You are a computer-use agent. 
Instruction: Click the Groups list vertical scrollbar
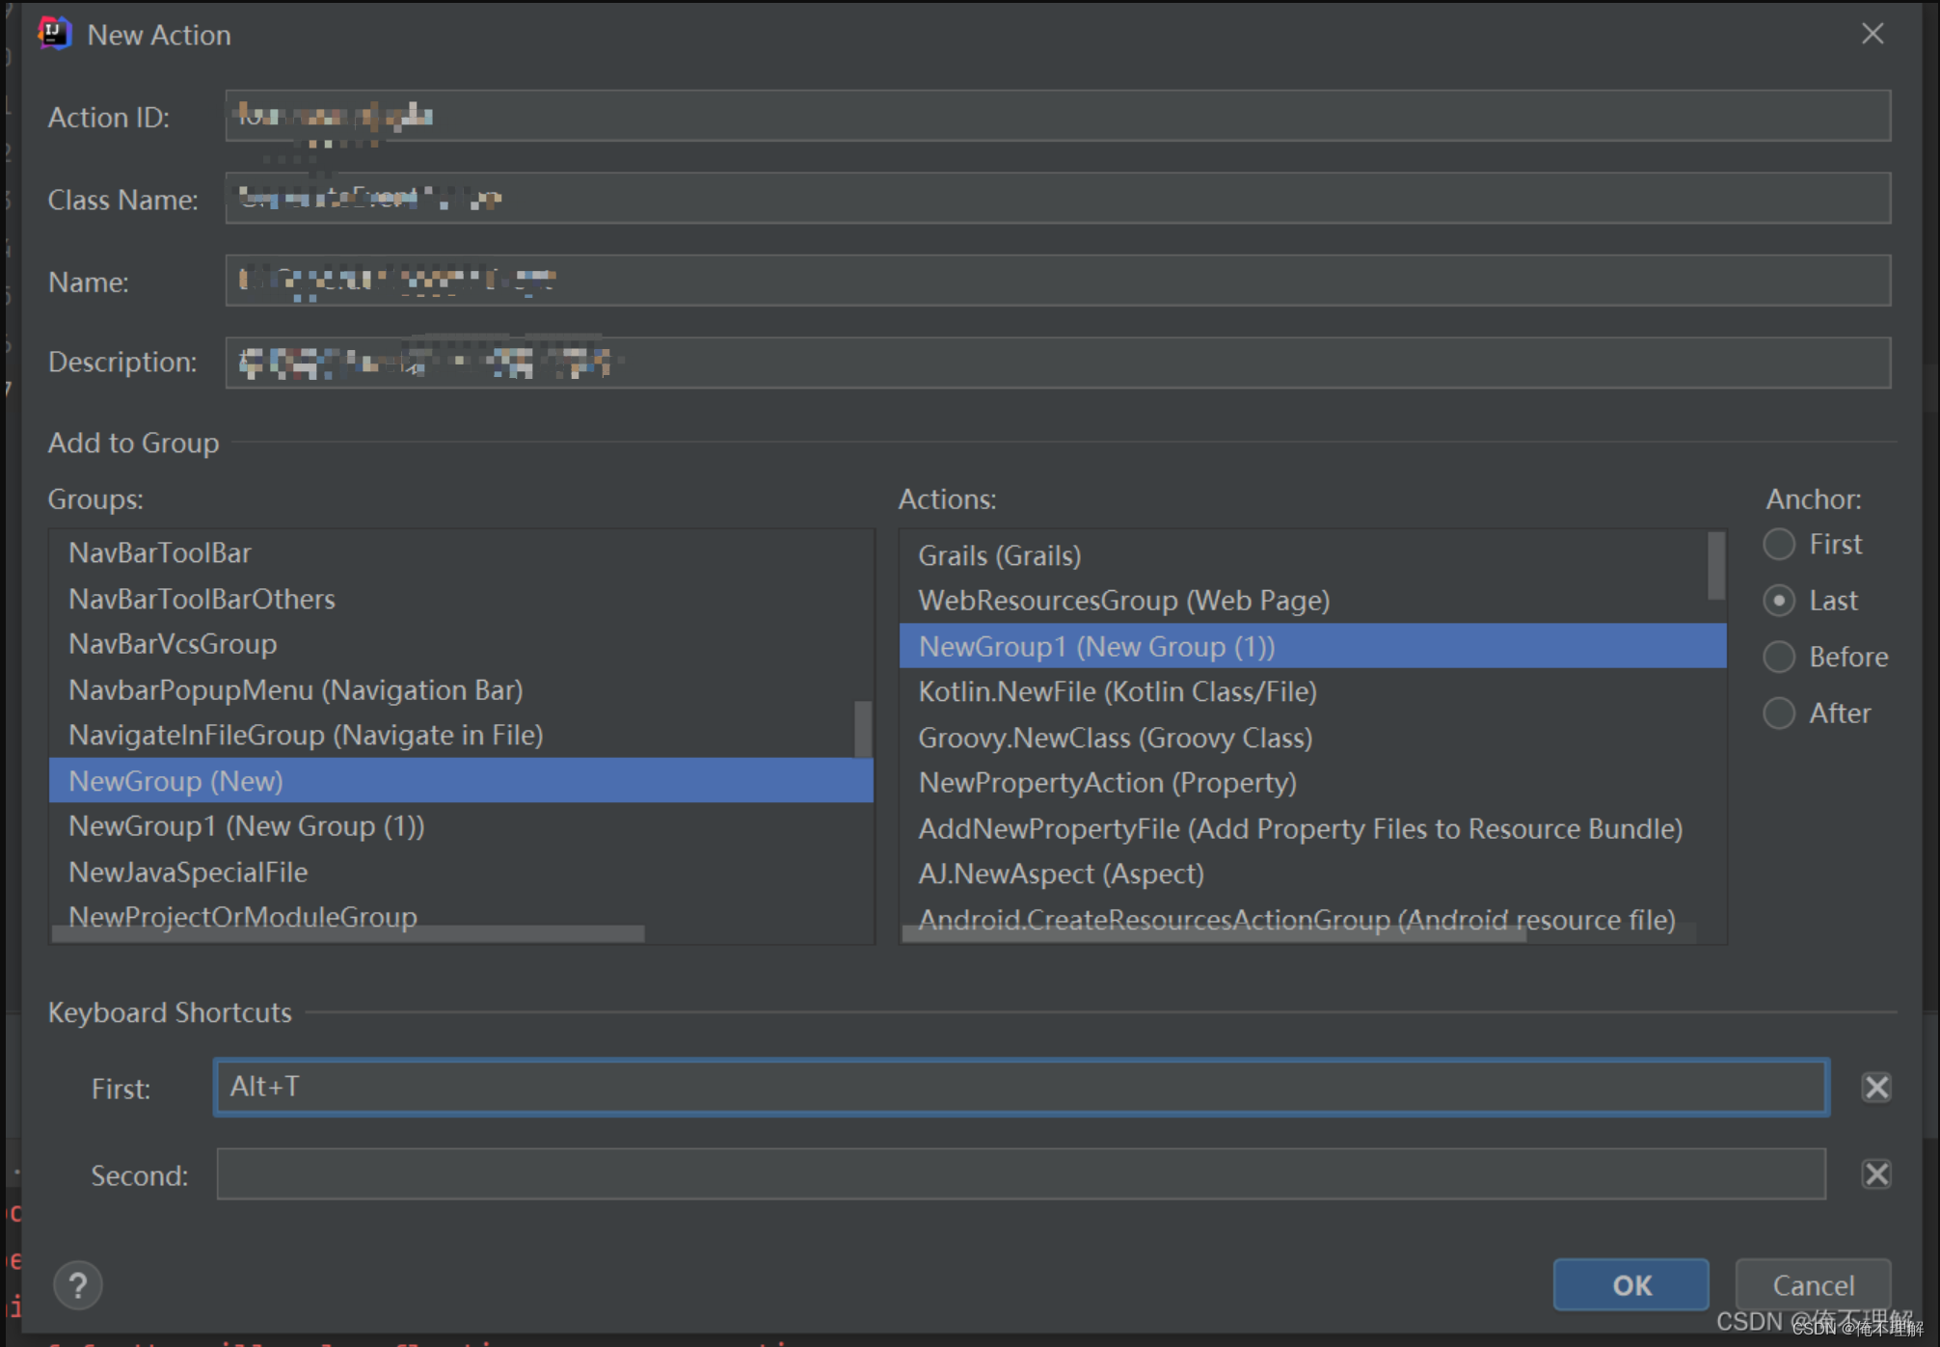click(x=863, y=729)
